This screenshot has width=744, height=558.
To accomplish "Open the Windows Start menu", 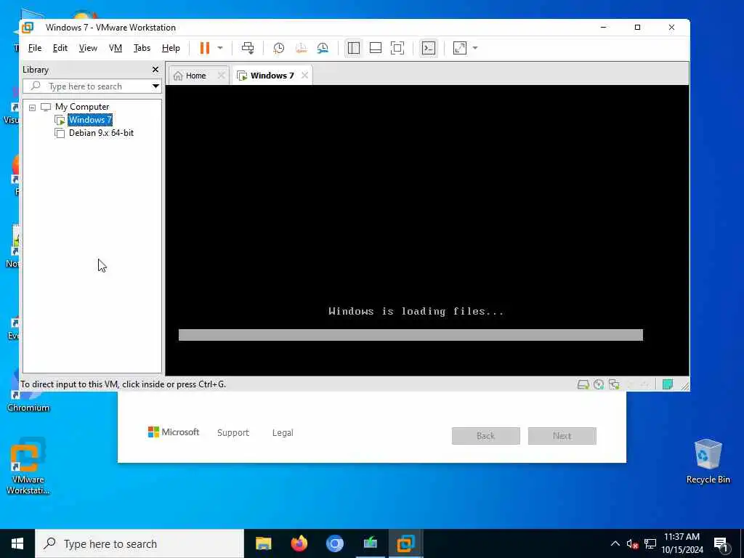I will [17, 543].
